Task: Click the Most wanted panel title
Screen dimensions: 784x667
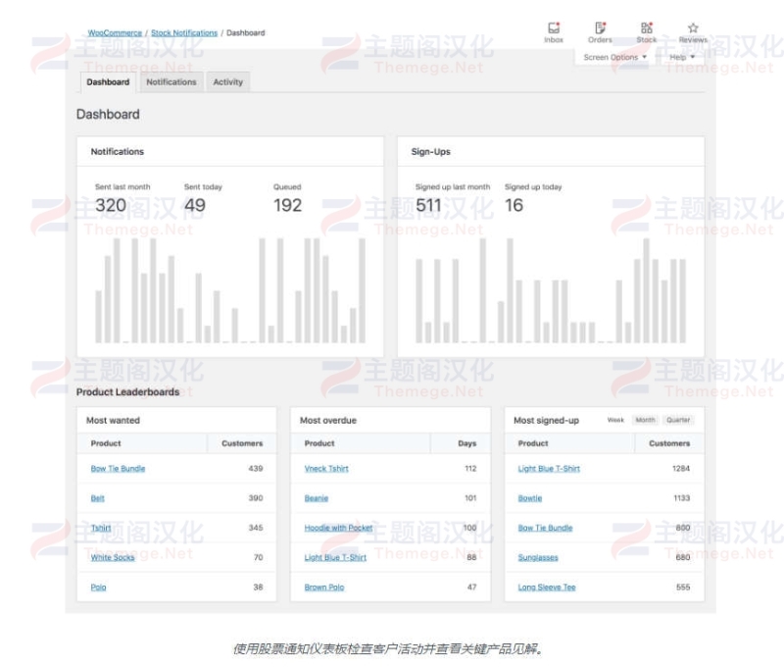Action: point(113,421)
